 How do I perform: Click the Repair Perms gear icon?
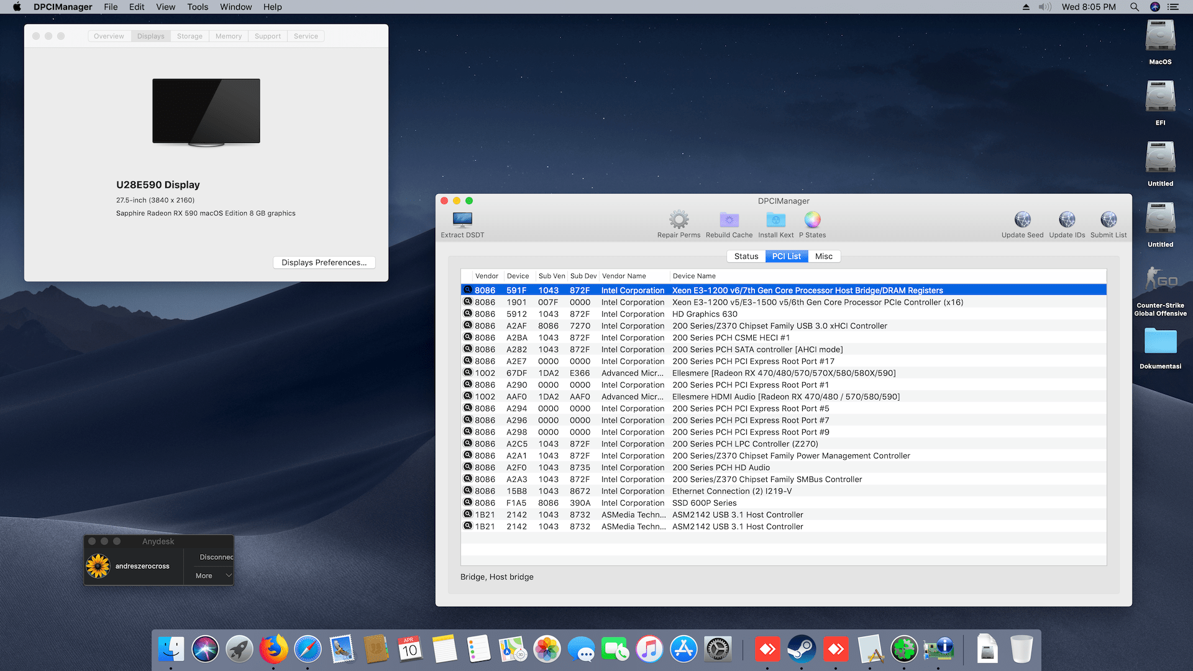pyautogui.click(x=679, y=220)
